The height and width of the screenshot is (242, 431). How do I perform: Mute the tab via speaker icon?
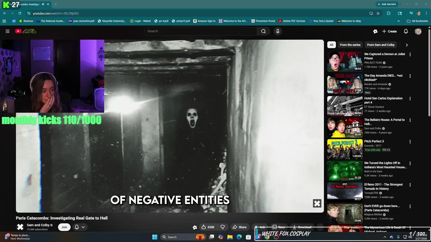click(43, 4)
